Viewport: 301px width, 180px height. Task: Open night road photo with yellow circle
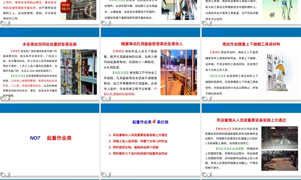click(179, 72)
